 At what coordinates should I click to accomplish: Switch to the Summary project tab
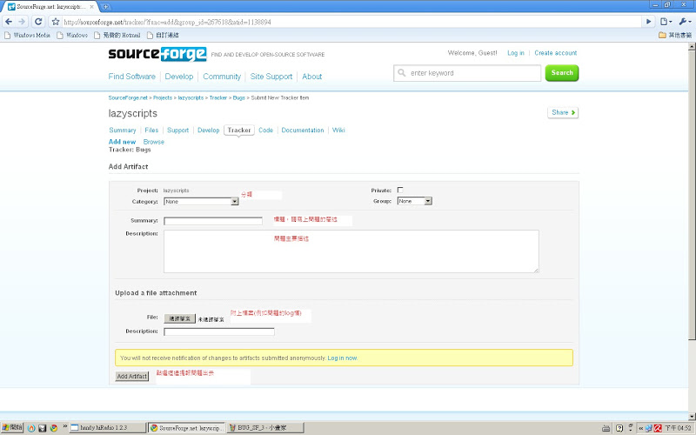[x=123, y=130]
